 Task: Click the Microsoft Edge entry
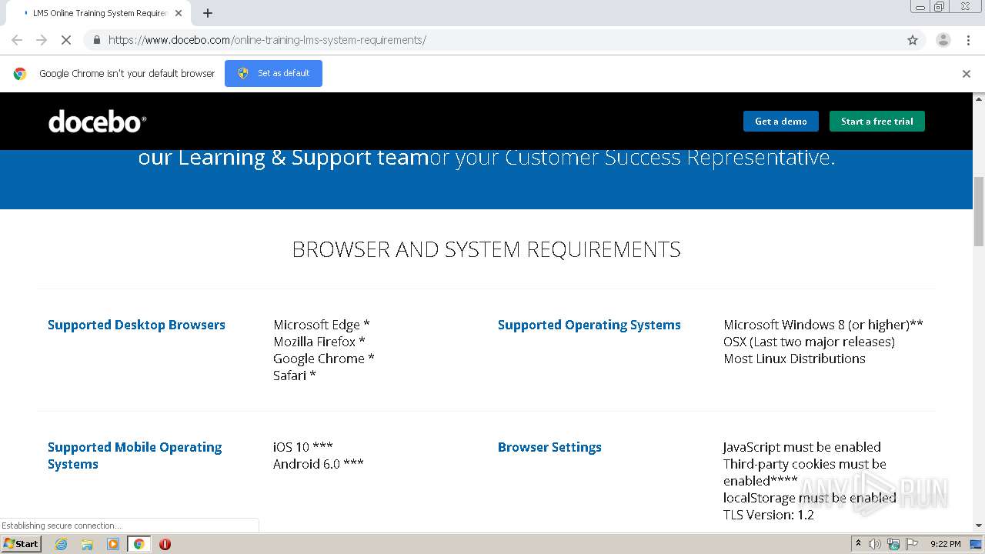322,325
